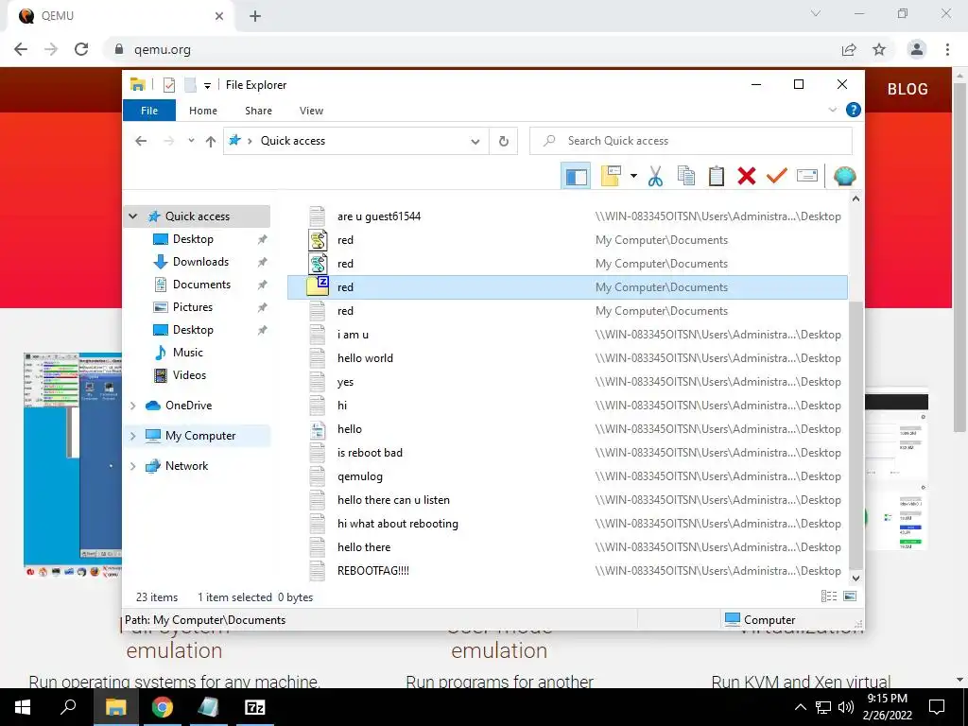Screen dimensions: 968x726
Task: Open a new Chrome tab with plus
Action: (x=255, y=16)
